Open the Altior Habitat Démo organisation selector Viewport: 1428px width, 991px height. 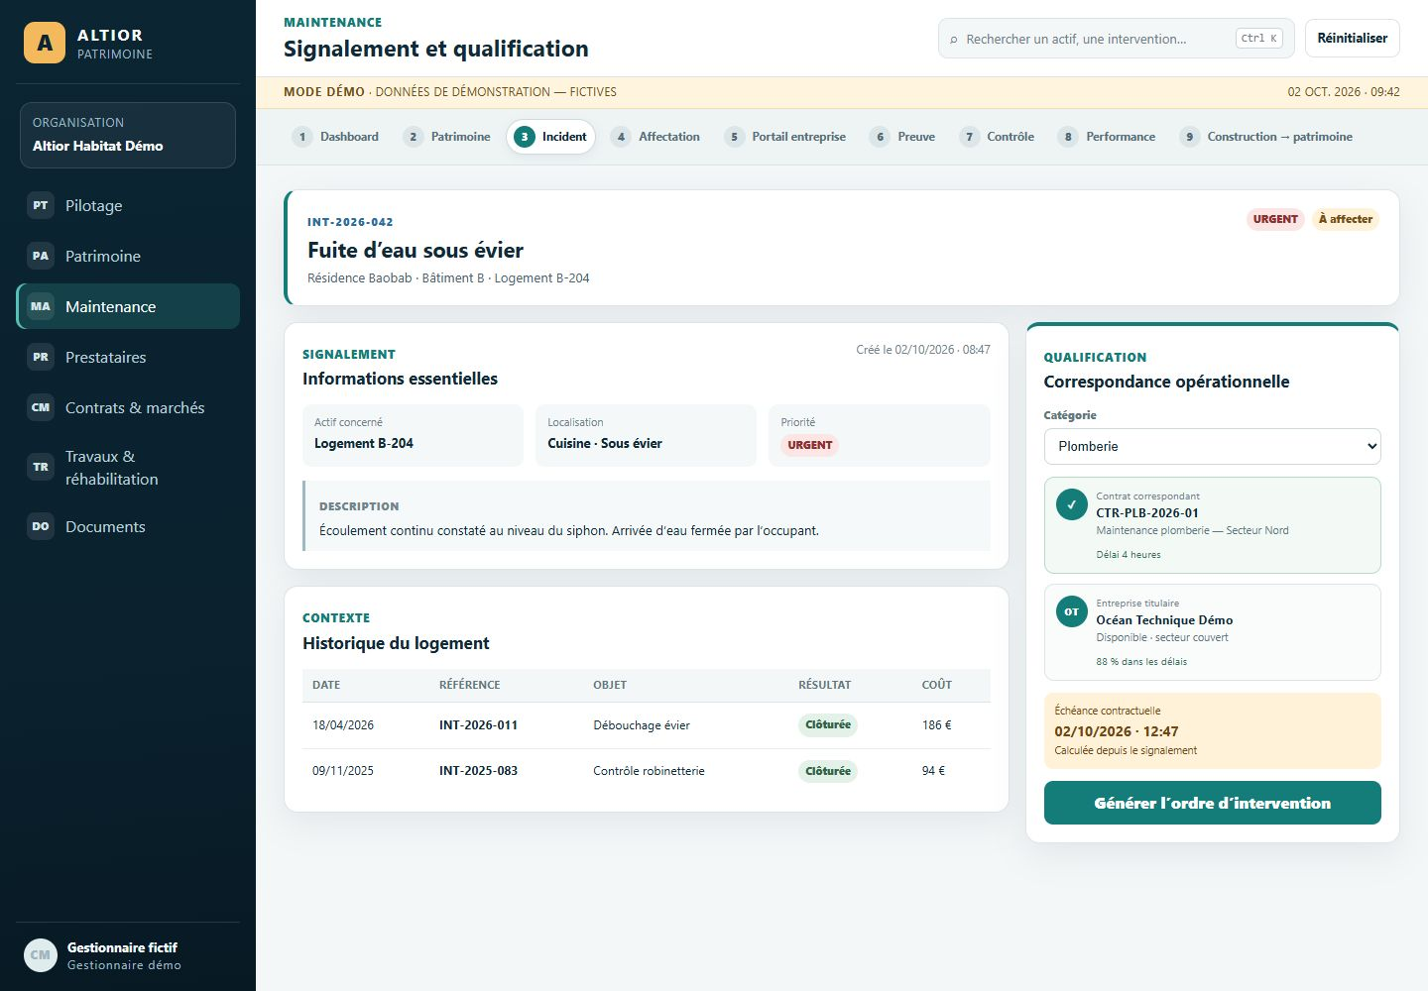pos(128,135)
